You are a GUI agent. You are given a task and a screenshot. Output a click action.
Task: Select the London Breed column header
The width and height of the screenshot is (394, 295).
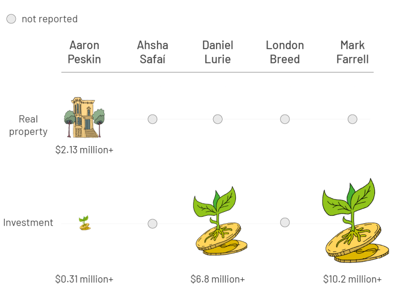coord(285,52)
